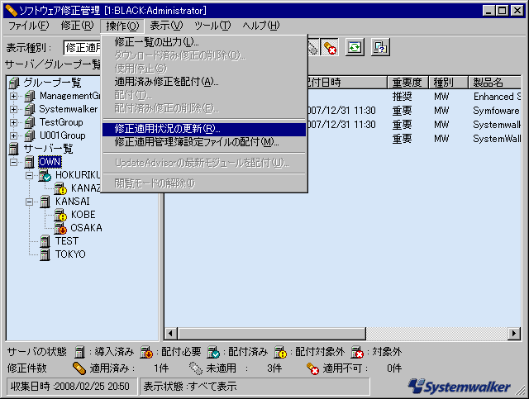
Task: Collapse the OWN server node
Action: click(x=13, y=162)
